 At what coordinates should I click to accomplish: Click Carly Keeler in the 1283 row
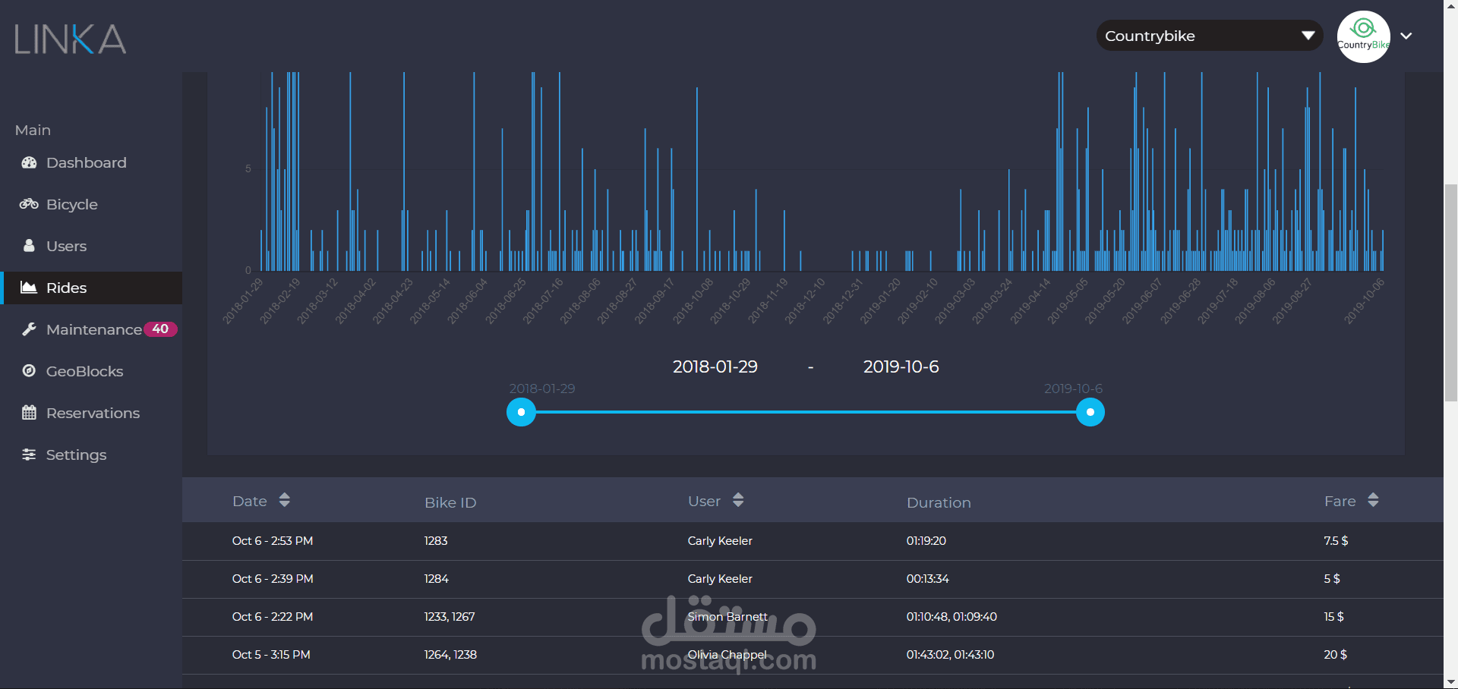(x=720, y=541)
